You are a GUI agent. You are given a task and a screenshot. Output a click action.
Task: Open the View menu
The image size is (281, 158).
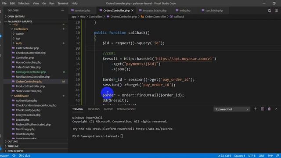(x=36, y=4)
